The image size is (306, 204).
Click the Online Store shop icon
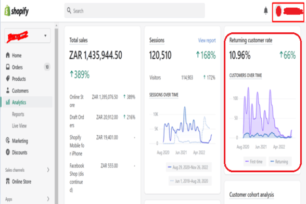[x=8, y=181]
